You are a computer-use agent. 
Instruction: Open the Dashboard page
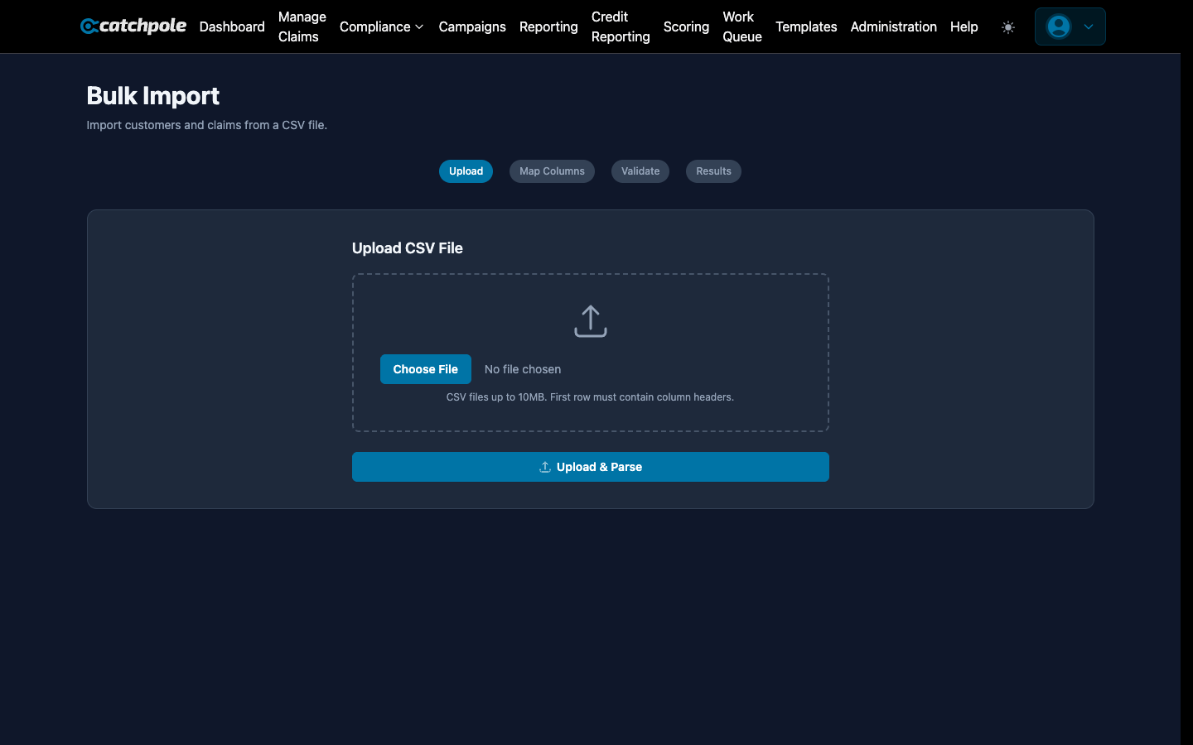231,26
